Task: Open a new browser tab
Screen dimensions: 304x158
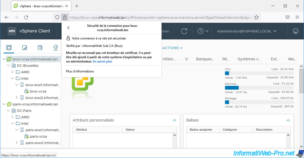Action: 77,6
